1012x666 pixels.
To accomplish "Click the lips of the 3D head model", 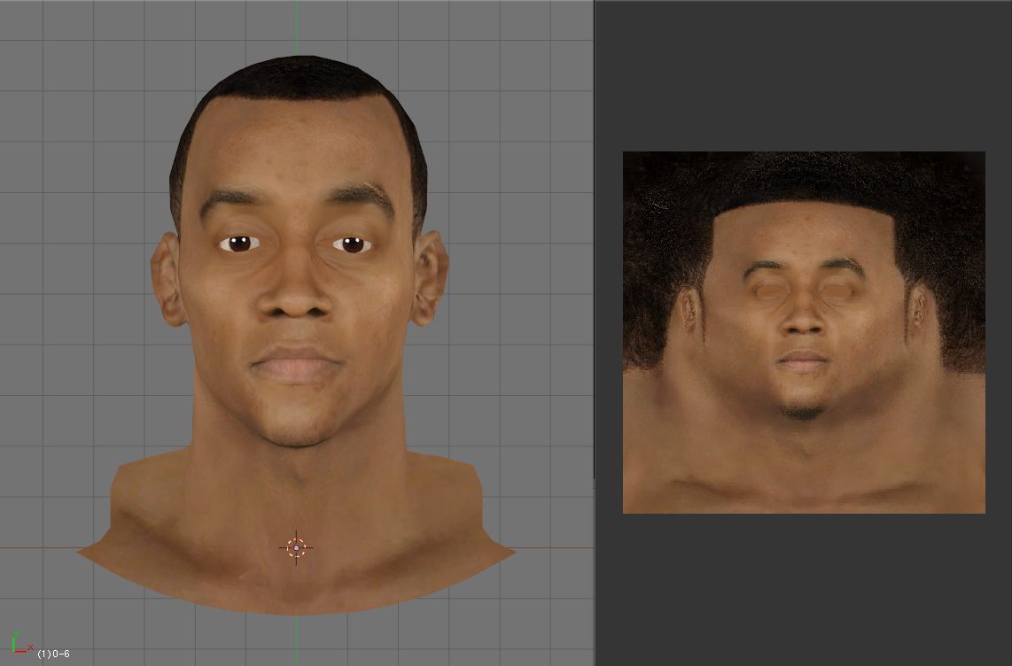I will pyautogui.click(x=296, y=364).
